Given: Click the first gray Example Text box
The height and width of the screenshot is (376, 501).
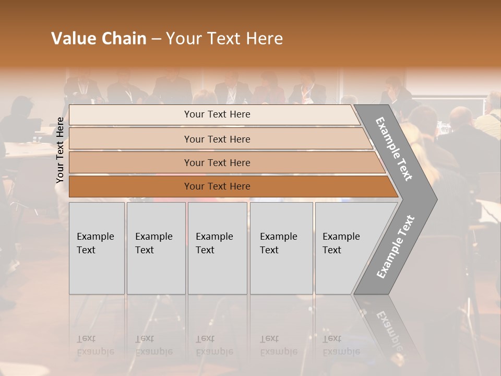Looking at the screenshot, I should [97, 248].
